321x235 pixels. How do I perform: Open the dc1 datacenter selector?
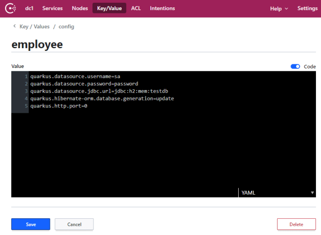click(x=29, y=8)
